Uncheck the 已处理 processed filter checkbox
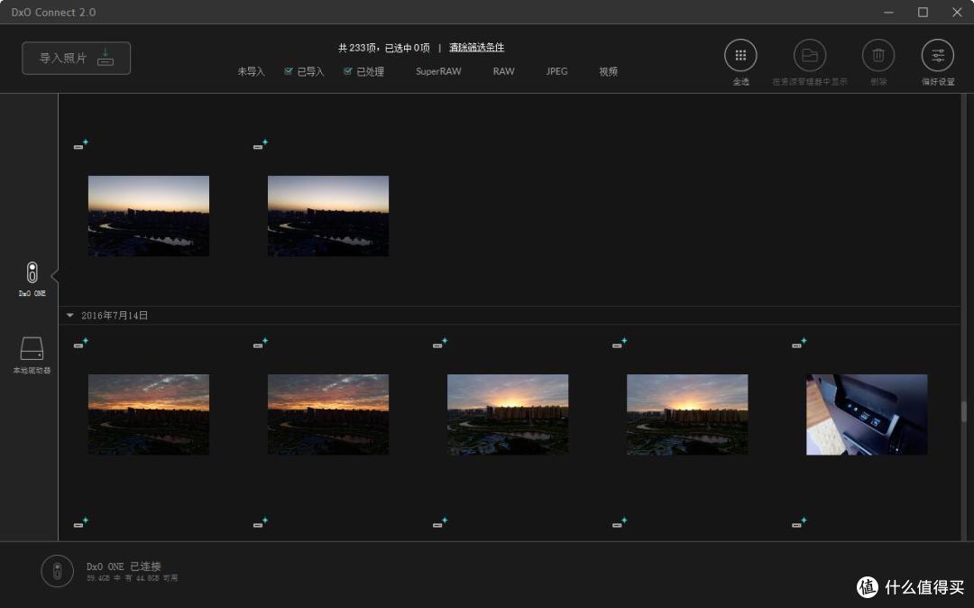 pyautogui.click(x=348, y=71)
